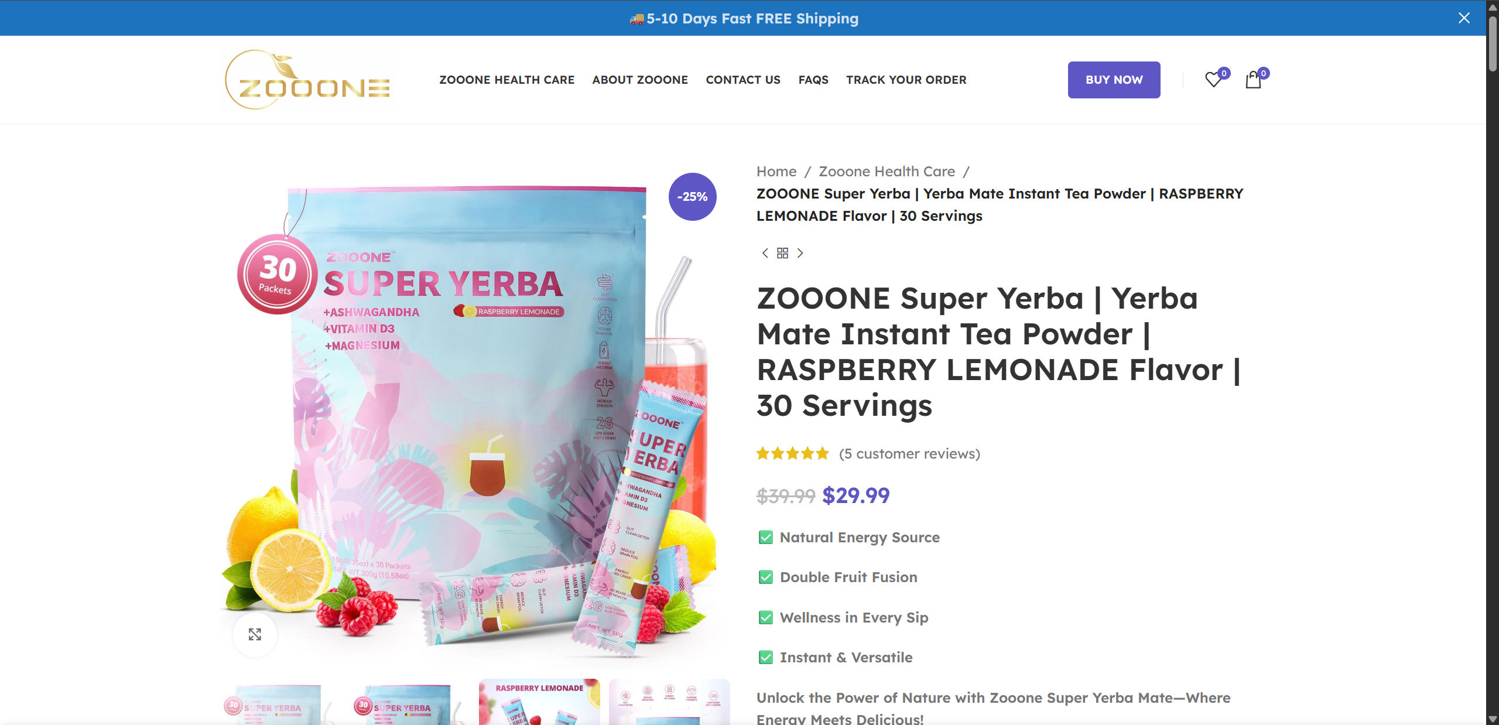The image size is (1499, 725).
Task: Open the product grid icon
Action: tap(782, 253)
